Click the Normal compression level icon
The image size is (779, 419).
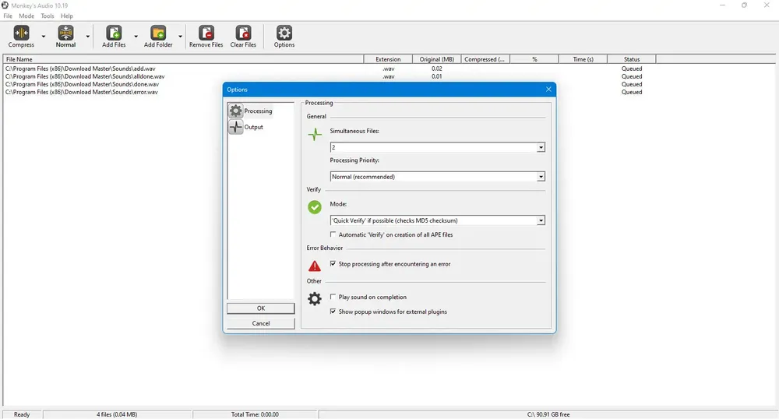pyautogui.click(x=65, y=33)
